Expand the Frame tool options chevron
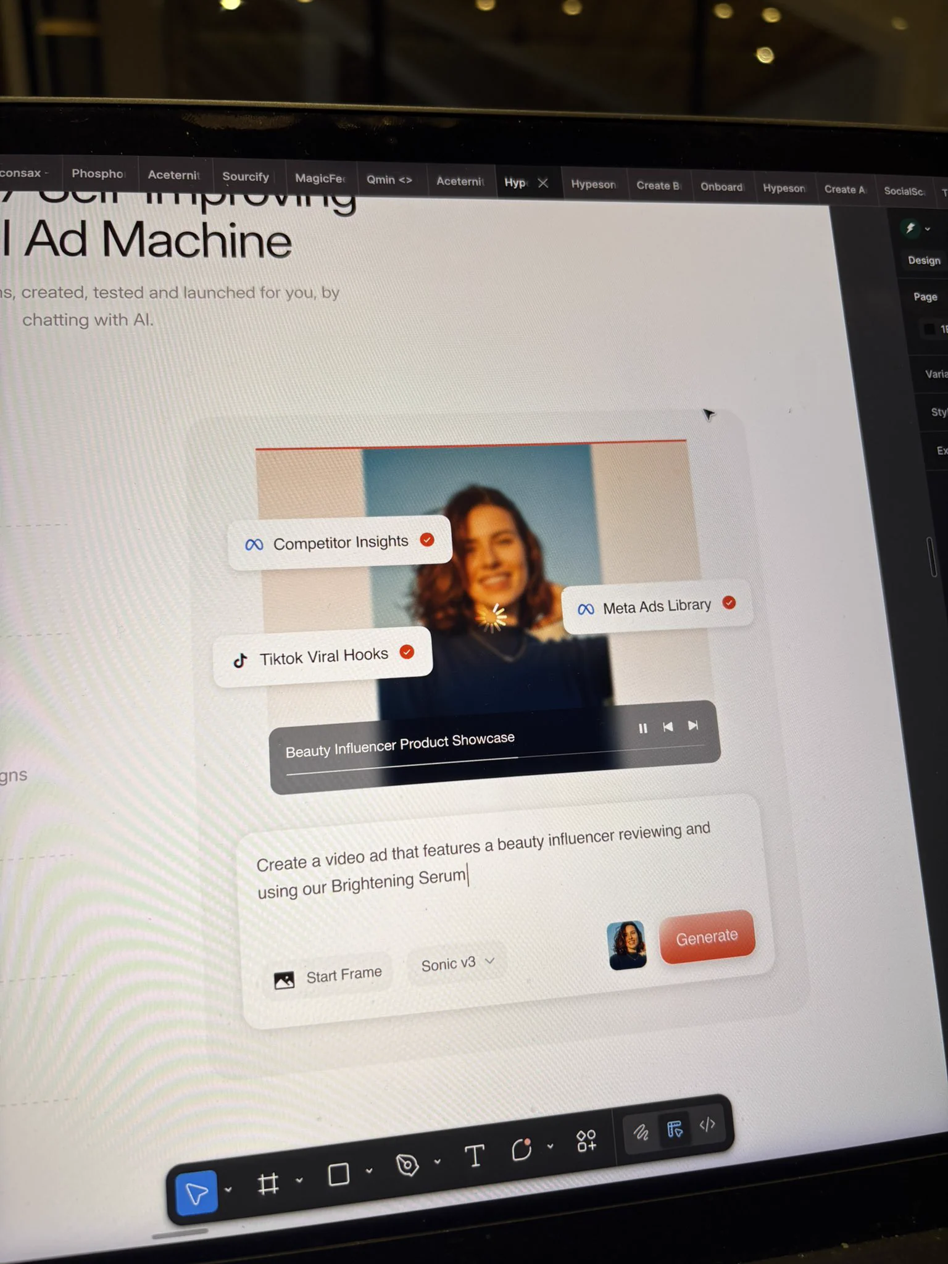Image resolution: width=948 pixels, height=1264 pixels. pos(299,1180)
